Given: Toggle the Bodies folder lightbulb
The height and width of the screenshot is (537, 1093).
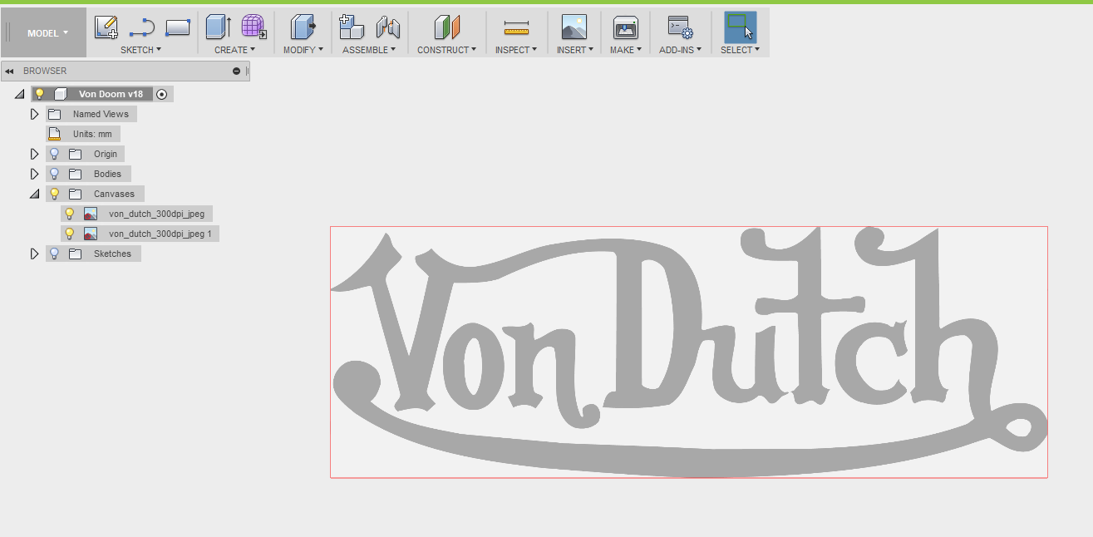Looking at the screenshot, I should pos(55,174).
